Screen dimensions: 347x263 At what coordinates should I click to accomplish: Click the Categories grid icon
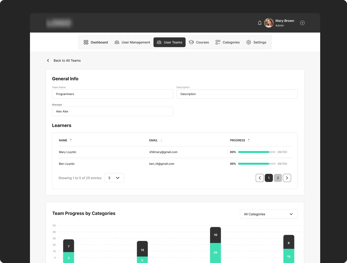[218, 42]
